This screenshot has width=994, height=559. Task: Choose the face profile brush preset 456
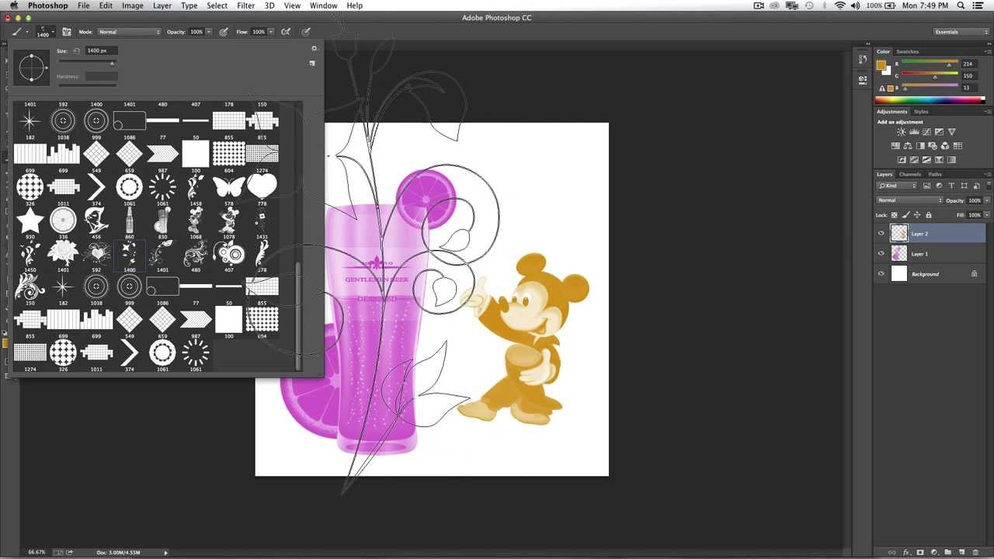[96, 220]
